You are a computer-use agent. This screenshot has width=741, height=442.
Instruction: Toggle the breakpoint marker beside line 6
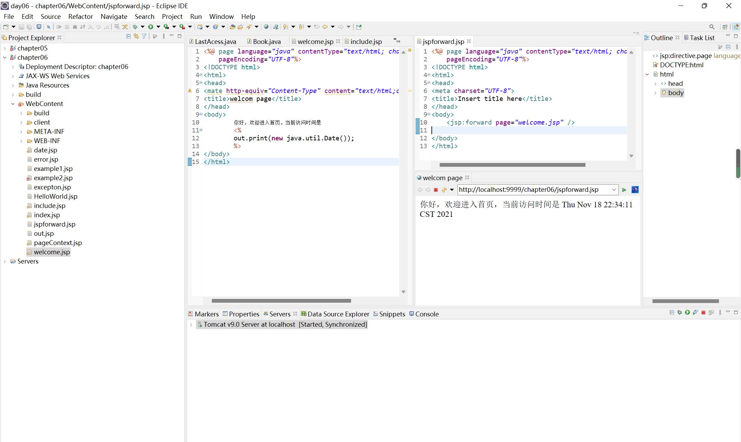pos(190,91)
